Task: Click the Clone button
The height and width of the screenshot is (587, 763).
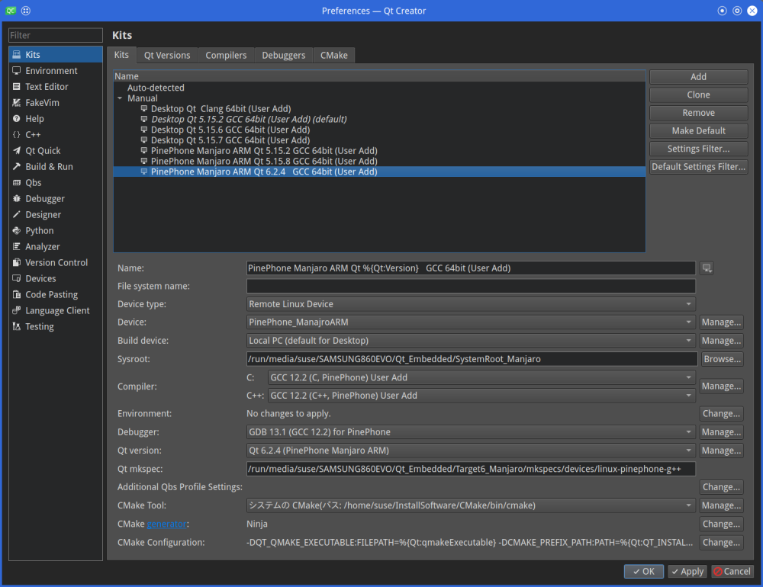Action: click(x=698, y=95)
